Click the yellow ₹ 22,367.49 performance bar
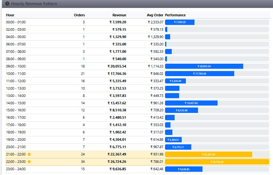 209,155
